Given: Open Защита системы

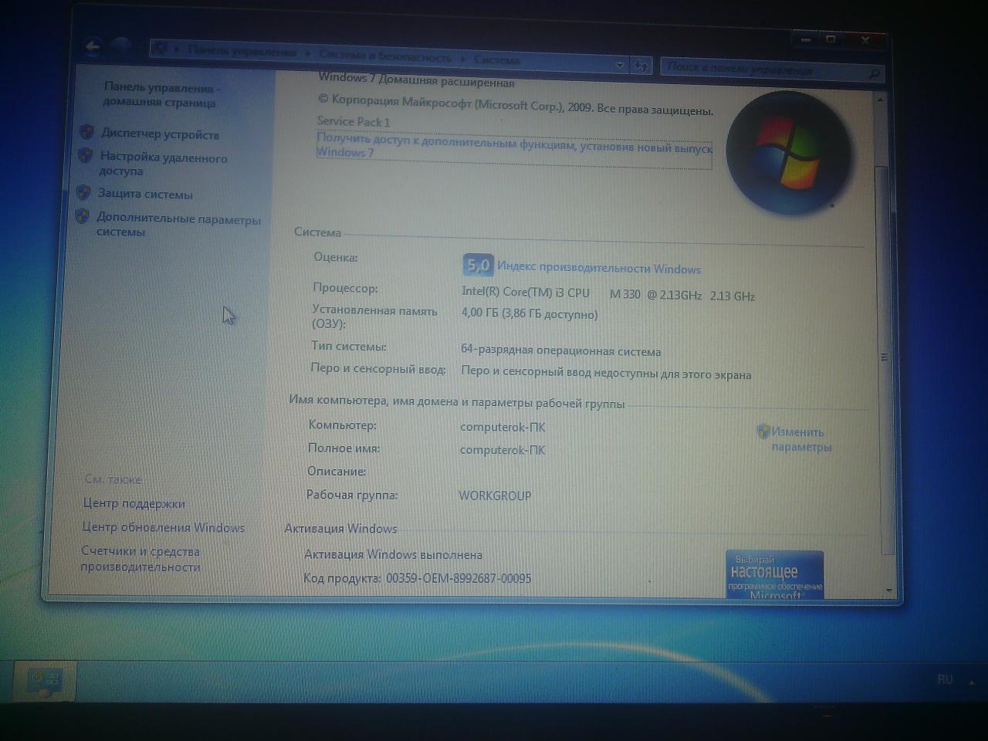Looking at the screenshot, I should click(145, 194).
